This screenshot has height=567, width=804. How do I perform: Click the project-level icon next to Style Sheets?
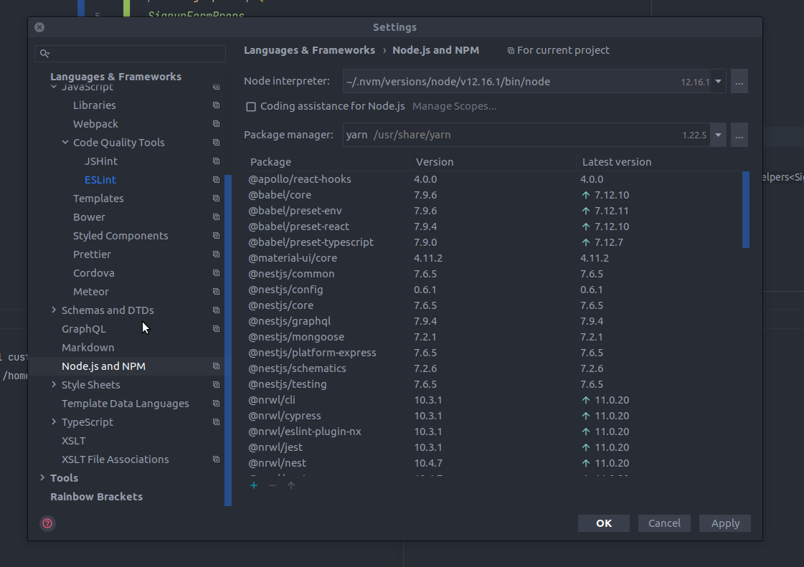(217, 384)
